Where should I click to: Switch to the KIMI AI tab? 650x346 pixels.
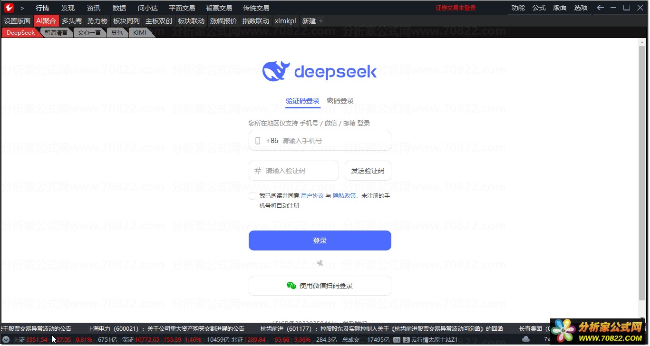(x=140, y=33)
